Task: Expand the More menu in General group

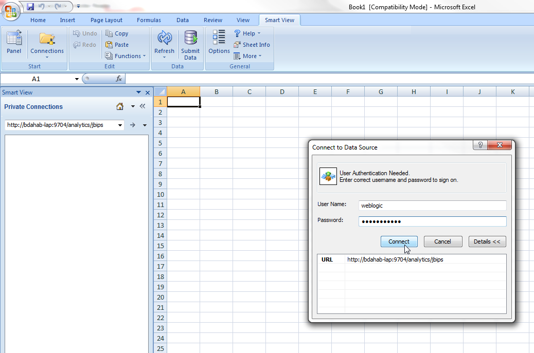Action: 247,56
